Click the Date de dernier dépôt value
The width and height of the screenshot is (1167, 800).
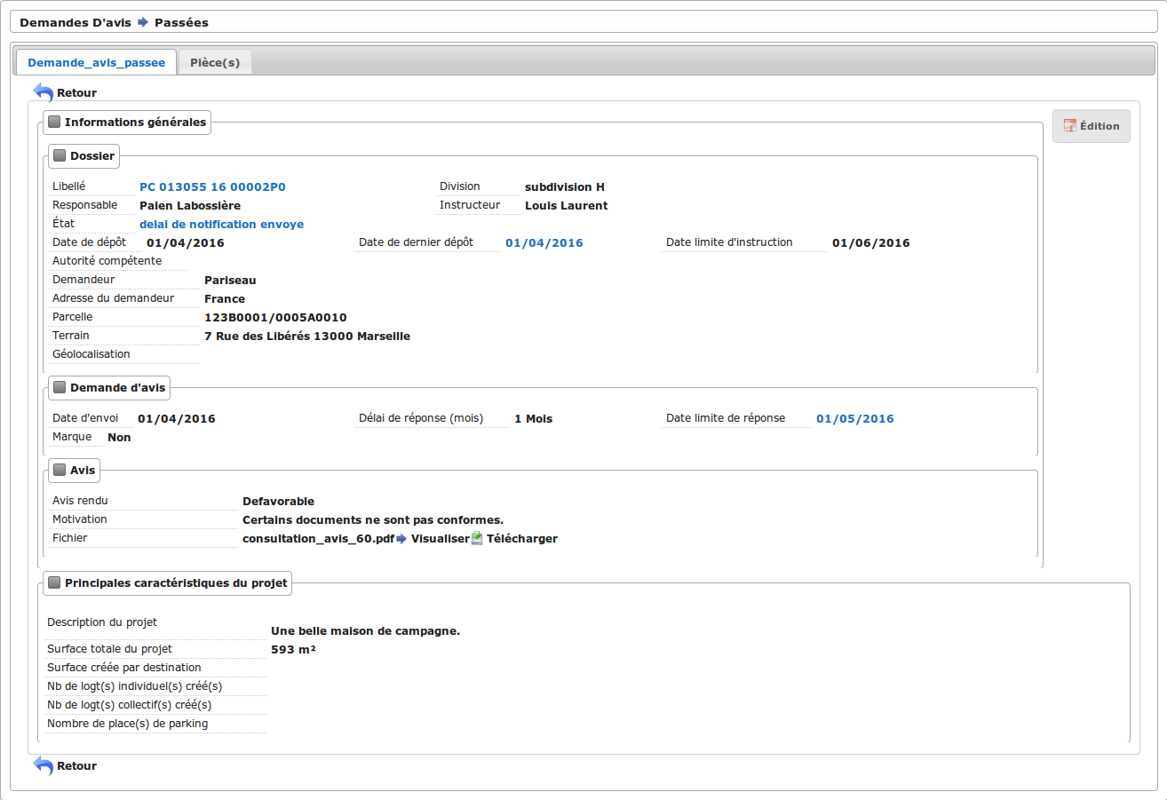544,243
